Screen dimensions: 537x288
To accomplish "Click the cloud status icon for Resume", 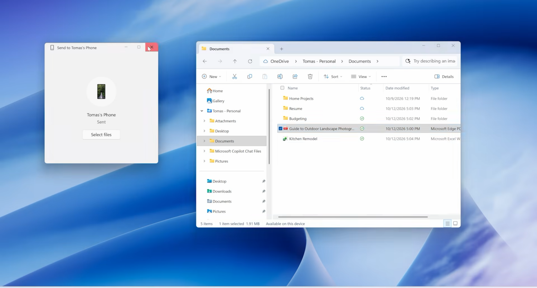I will [x=362, y=108].
